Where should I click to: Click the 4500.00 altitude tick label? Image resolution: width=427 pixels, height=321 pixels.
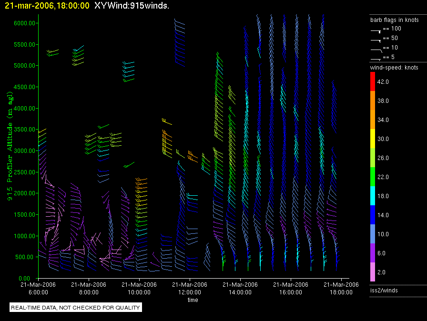click(x=24, y=87)
